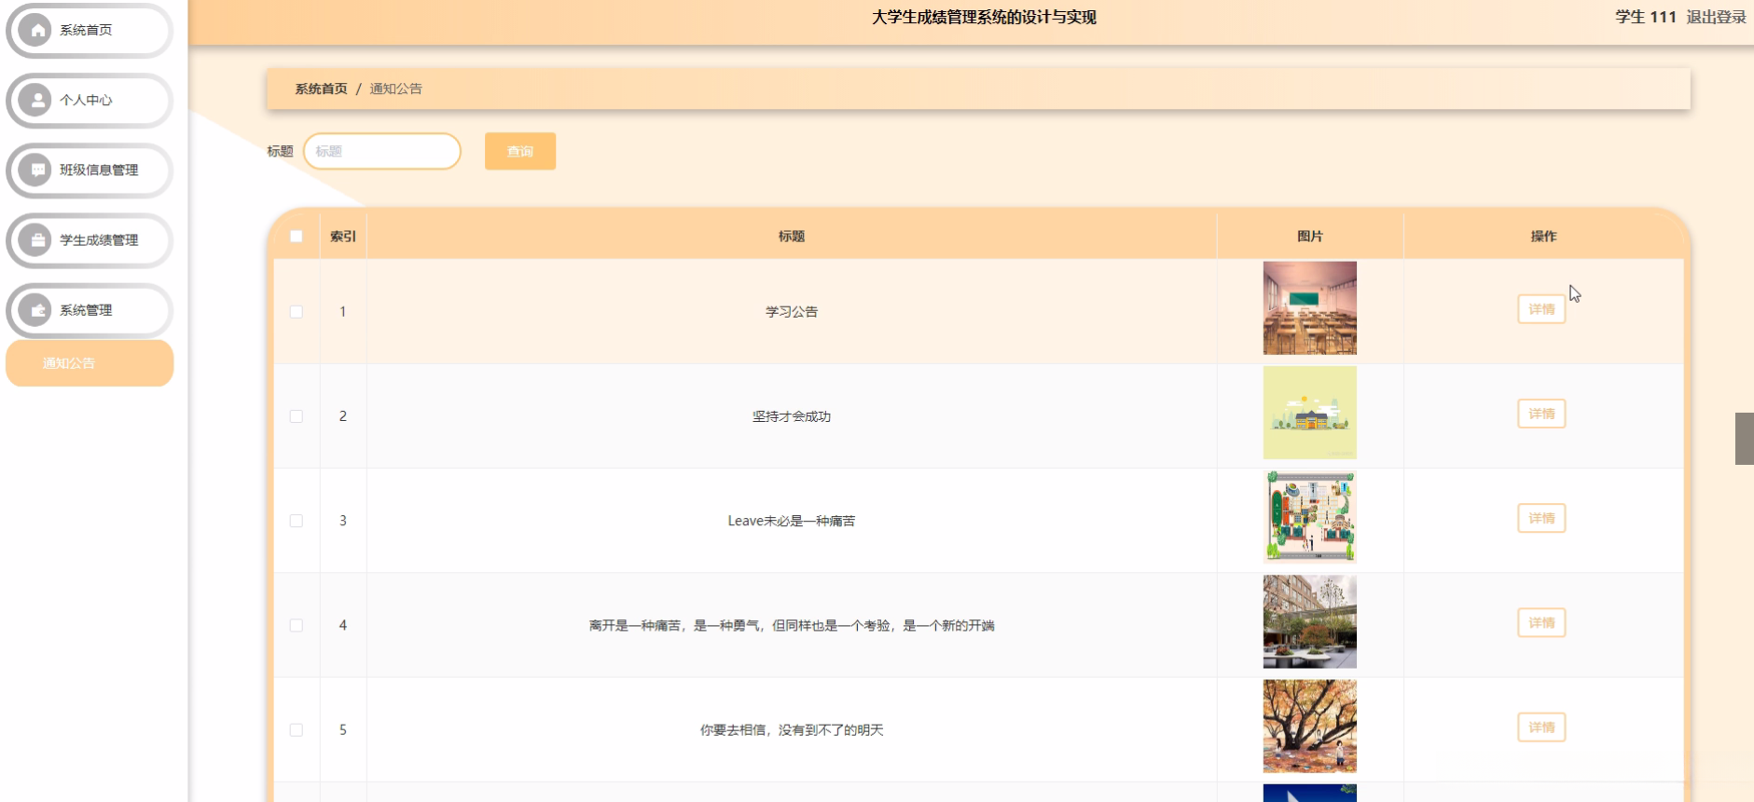Click the 坚持才会成功 title cell
This screenshot has height=802, width=1754.
click(x=792, y=416)
